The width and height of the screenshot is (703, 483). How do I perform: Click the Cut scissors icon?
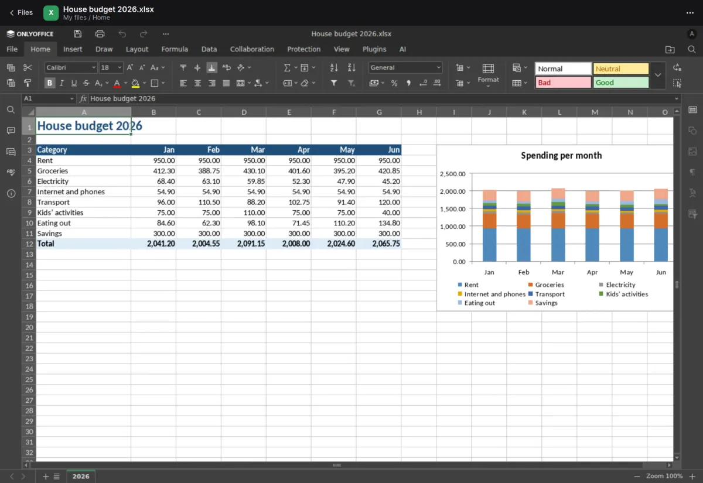click(28, 68)
